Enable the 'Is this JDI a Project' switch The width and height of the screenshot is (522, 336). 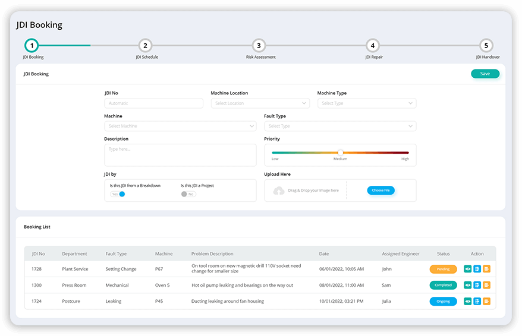188,194
